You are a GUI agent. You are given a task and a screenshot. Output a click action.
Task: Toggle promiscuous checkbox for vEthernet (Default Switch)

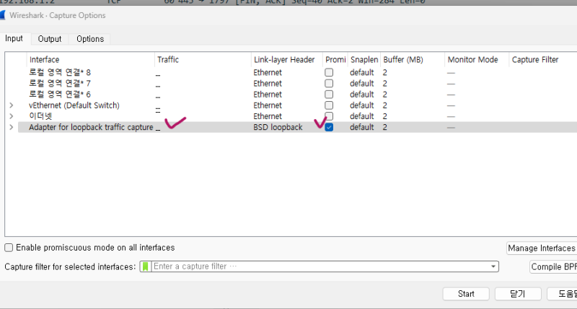[329, 105]
